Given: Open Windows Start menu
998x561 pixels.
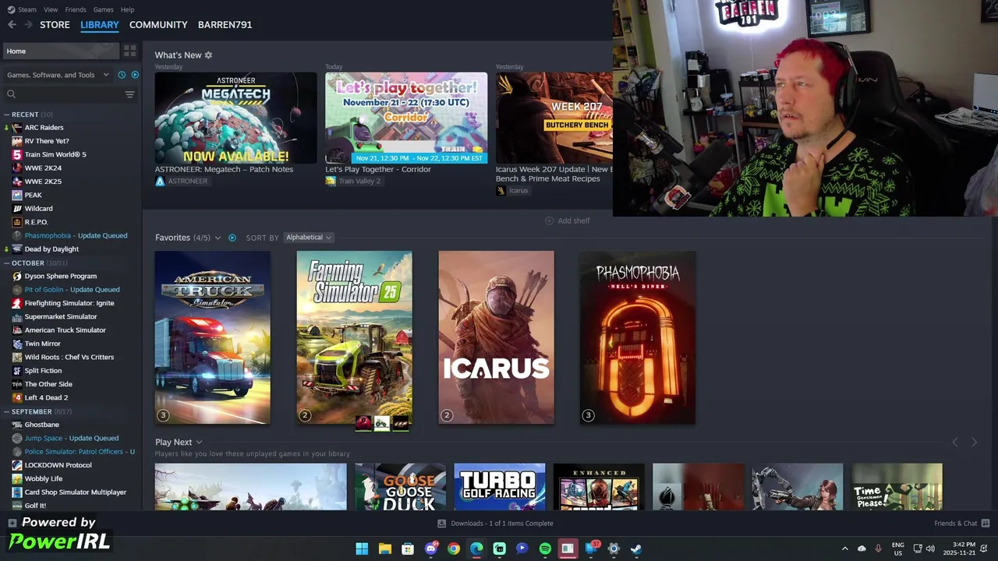Looking at the screenshot, I should click(x=362, y=549).
